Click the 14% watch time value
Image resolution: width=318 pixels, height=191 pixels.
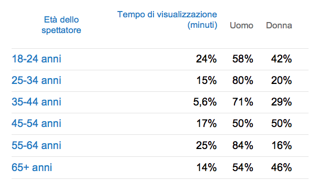[x=207, y=167]
